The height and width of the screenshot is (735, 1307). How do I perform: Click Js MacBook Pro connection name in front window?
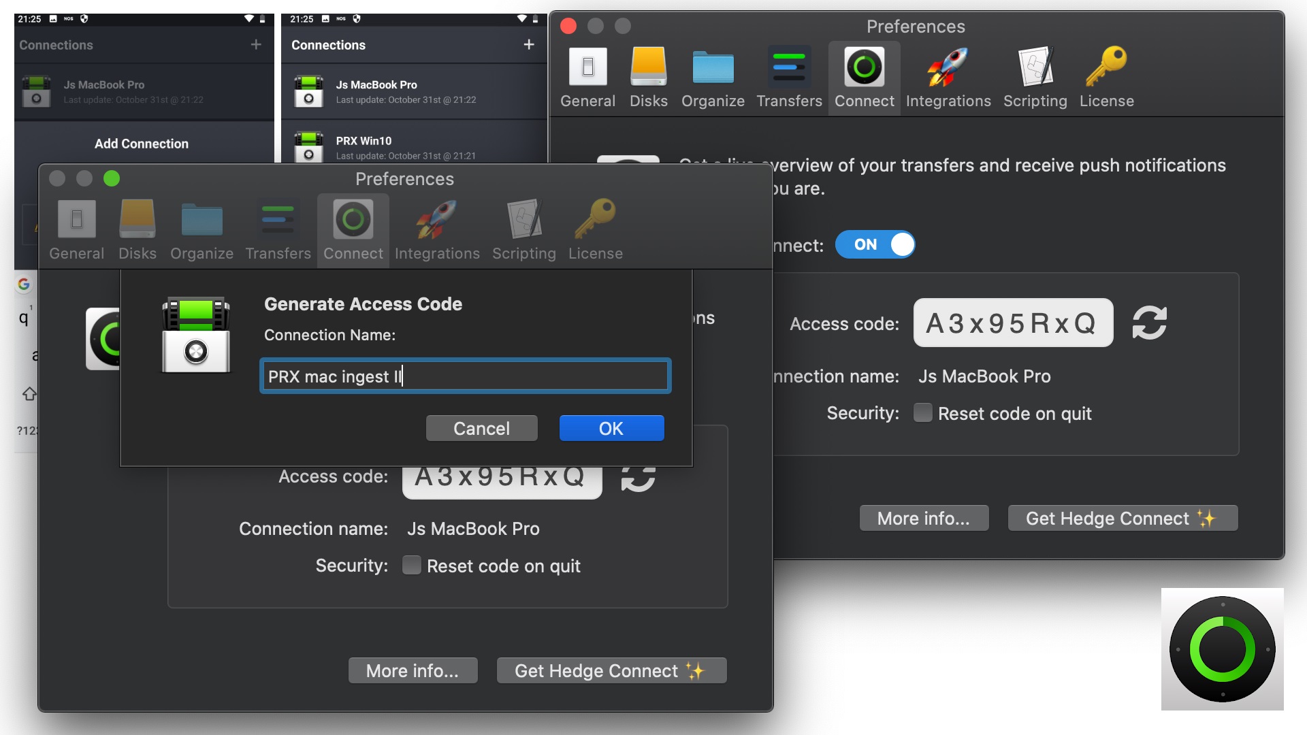coord(473,529)
